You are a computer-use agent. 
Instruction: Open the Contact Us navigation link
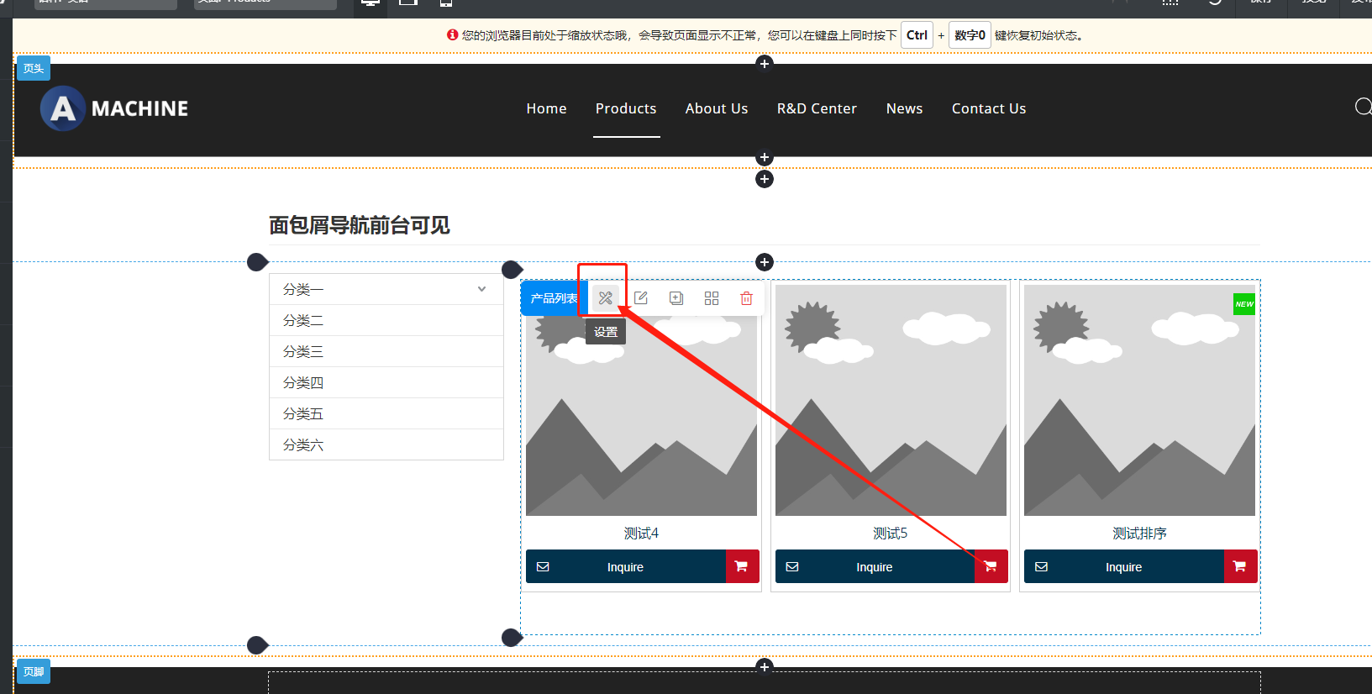[x=988, y=108]
